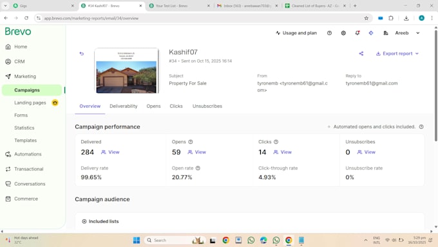Switch to the Clicks tab

(x=176, y=106)
